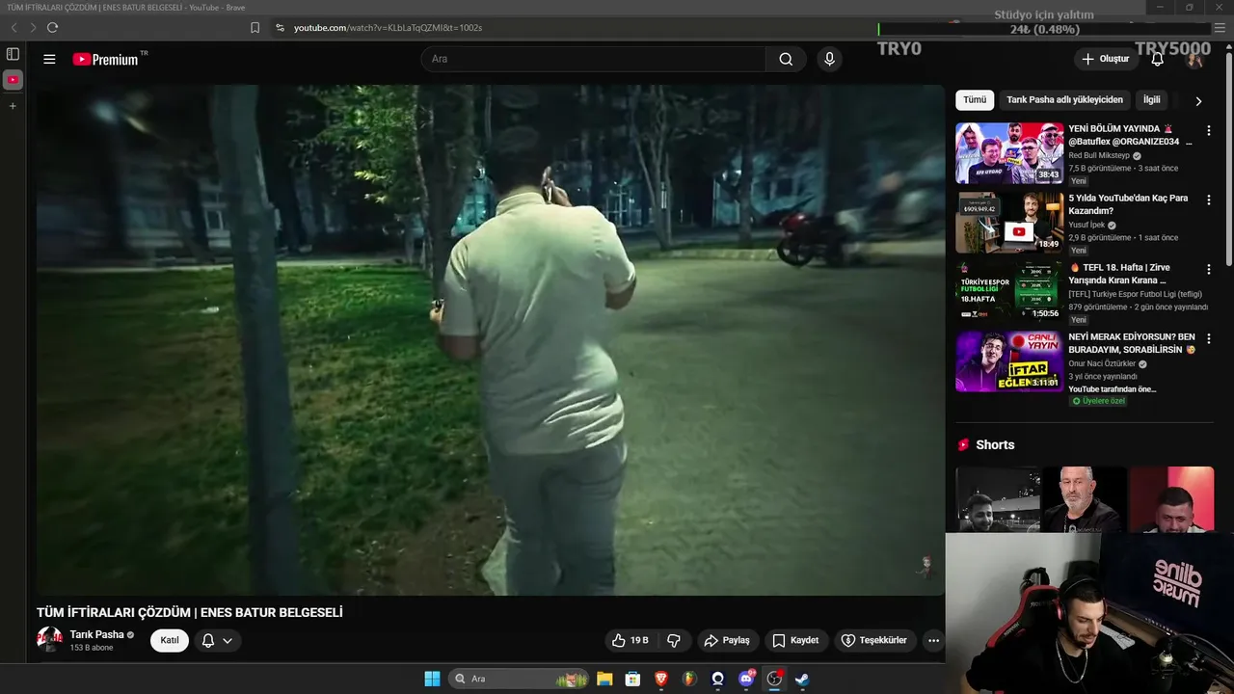Open options for TEFL 18. Hafta video
Image resolution: width=1234 pixels, height=694 pixels.
[x=1208, y=269]
